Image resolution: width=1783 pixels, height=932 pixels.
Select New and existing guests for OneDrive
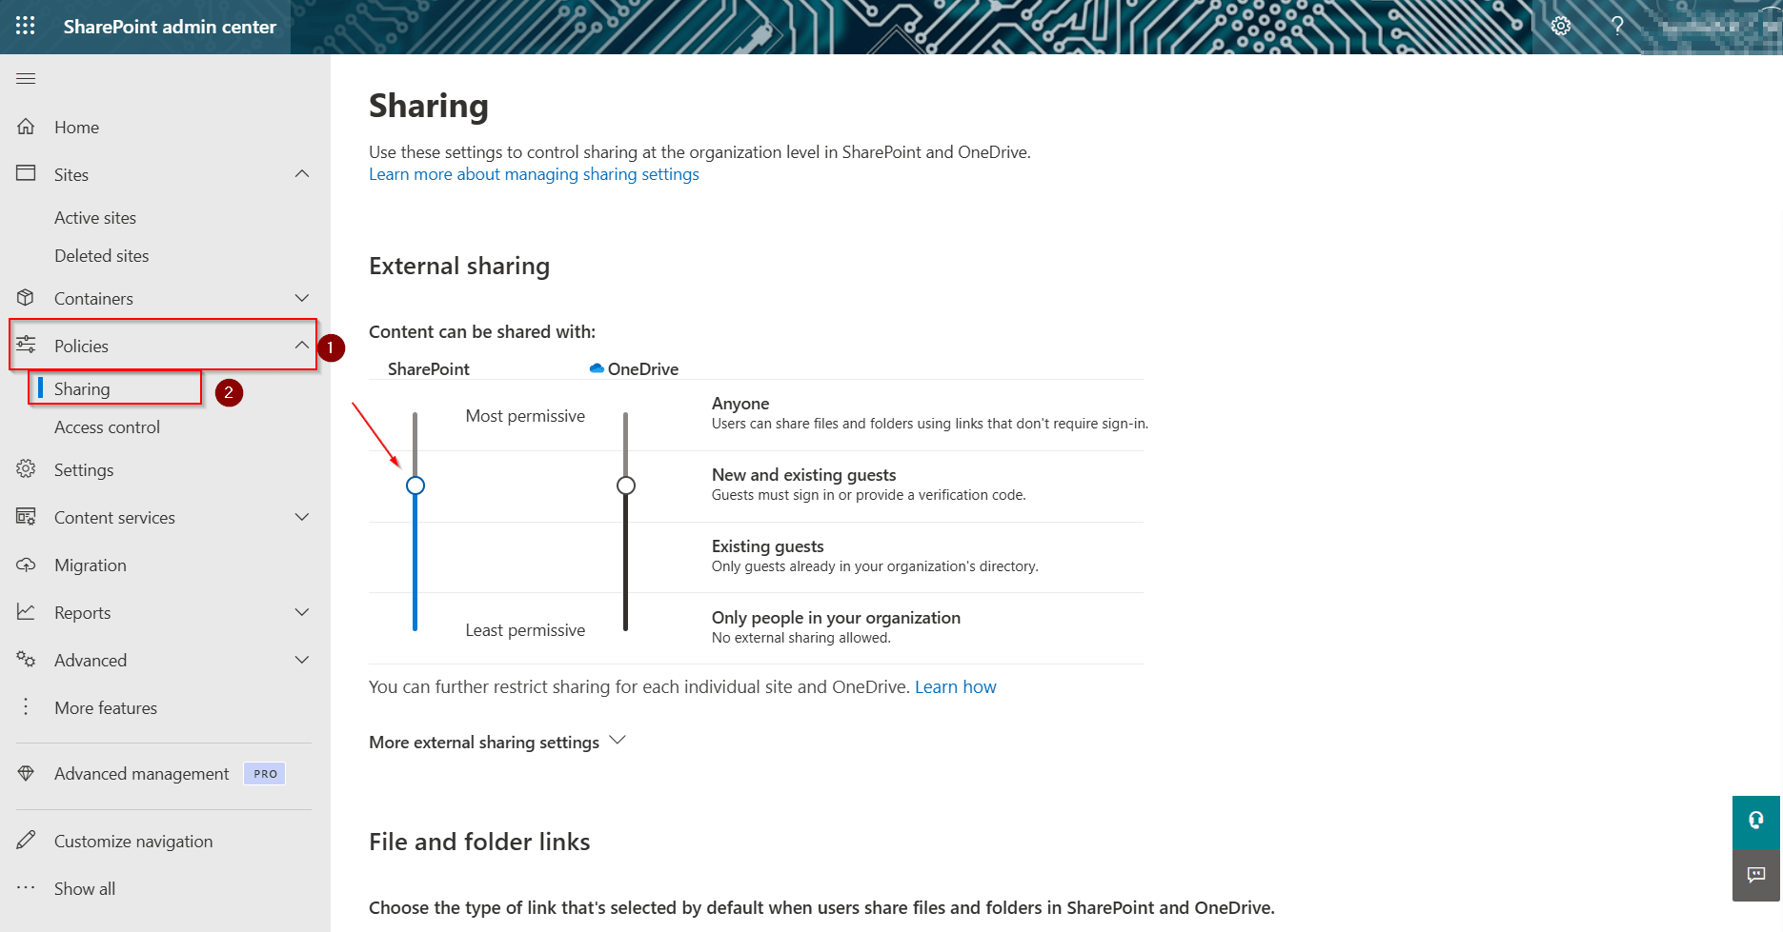(x=626, y=486)
